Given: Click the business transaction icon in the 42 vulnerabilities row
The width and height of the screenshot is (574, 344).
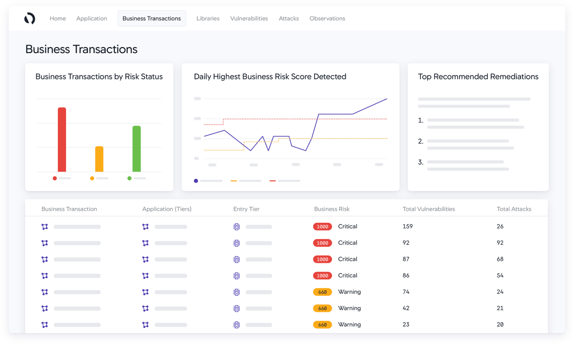Looking at the screenshot, I should coord(45,308).
